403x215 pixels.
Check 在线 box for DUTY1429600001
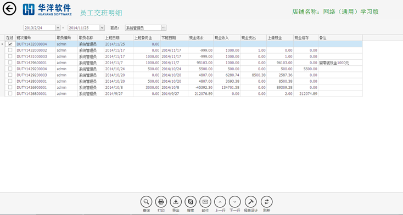(10, 63)
